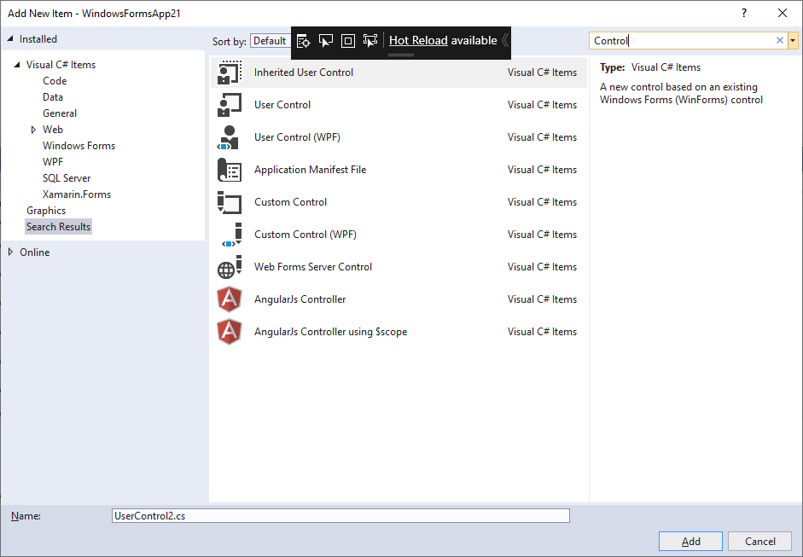Click in the Control search field

coord(684,40)
